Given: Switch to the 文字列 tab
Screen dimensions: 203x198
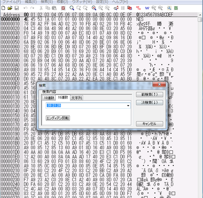Looking at the screenshot, I should [77, 98].
